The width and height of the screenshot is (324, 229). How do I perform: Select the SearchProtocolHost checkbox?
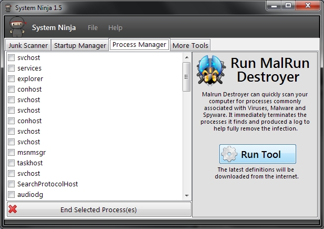pyautogui.click(x=12, y=184)
